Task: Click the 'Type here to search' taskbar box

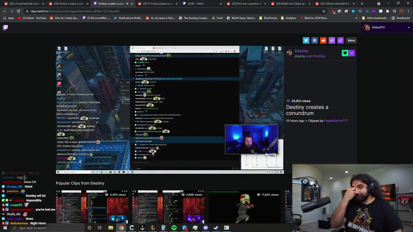Action: point(47,227)
